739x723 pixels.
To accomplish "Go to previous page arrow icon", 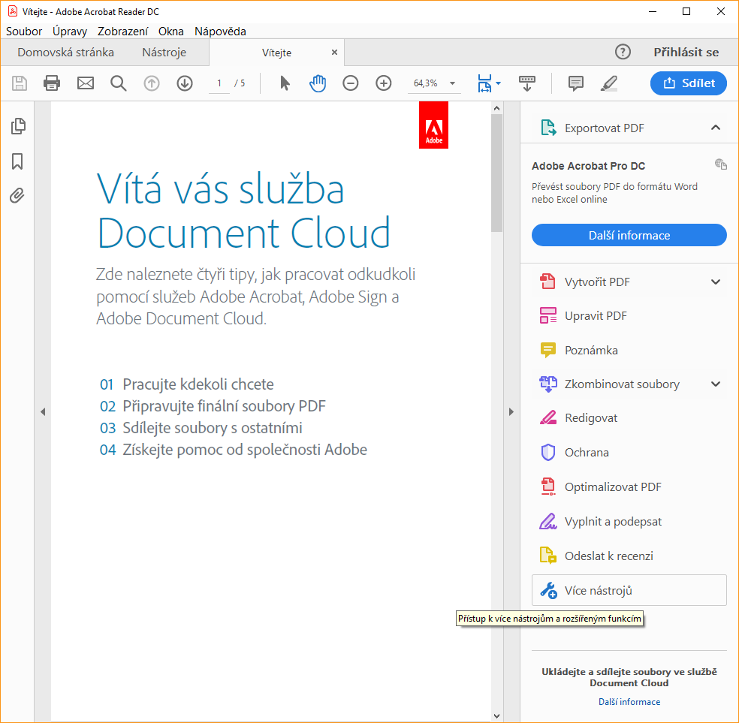I will click(151, 83).
